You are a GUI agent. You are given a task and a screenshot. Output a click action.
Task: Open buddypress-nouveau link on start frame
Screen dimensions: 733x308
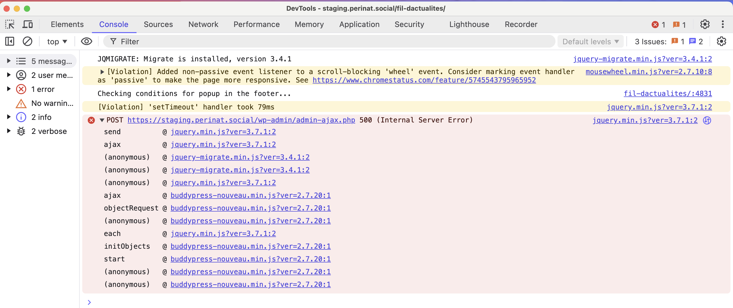250,259
